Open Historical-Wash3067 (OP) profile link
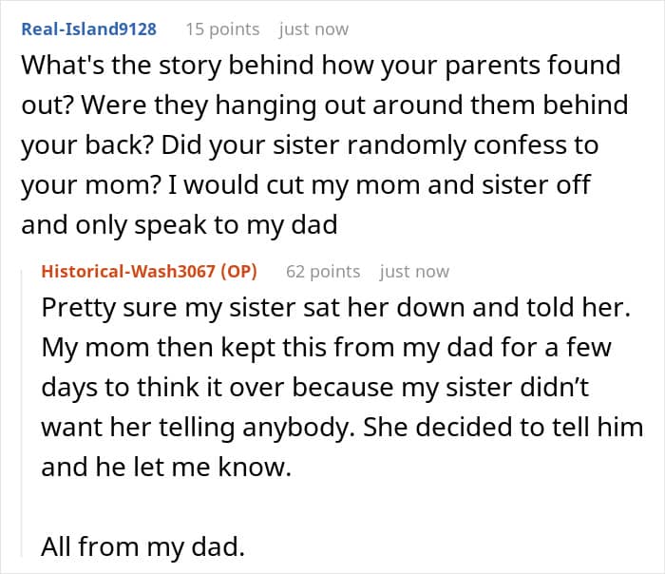The width and height of the screenshot is (665, 574). click(128, 272)
